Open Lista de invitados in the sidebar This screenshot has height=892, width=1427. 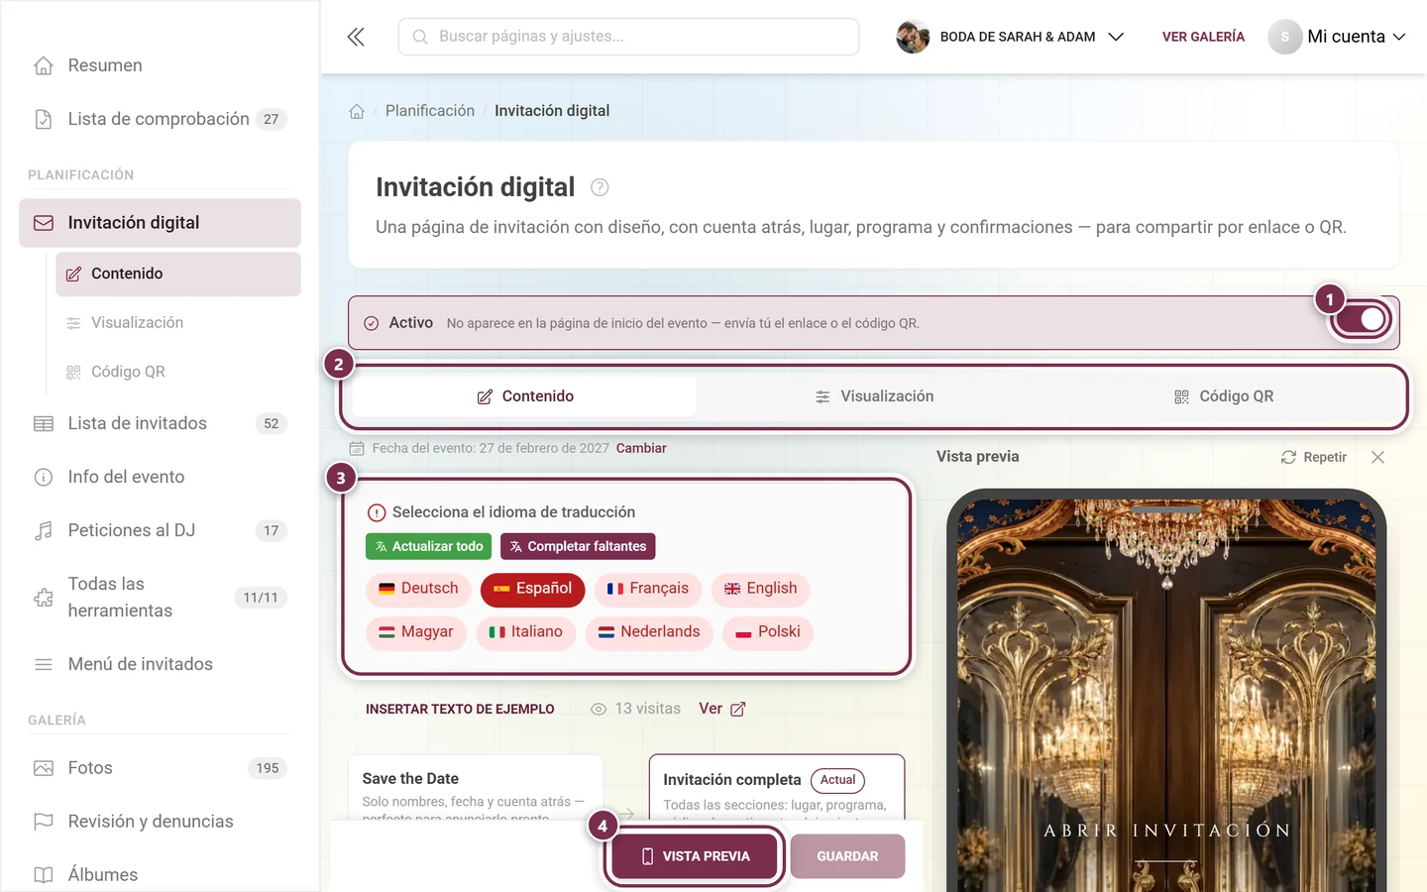point(160,423)
